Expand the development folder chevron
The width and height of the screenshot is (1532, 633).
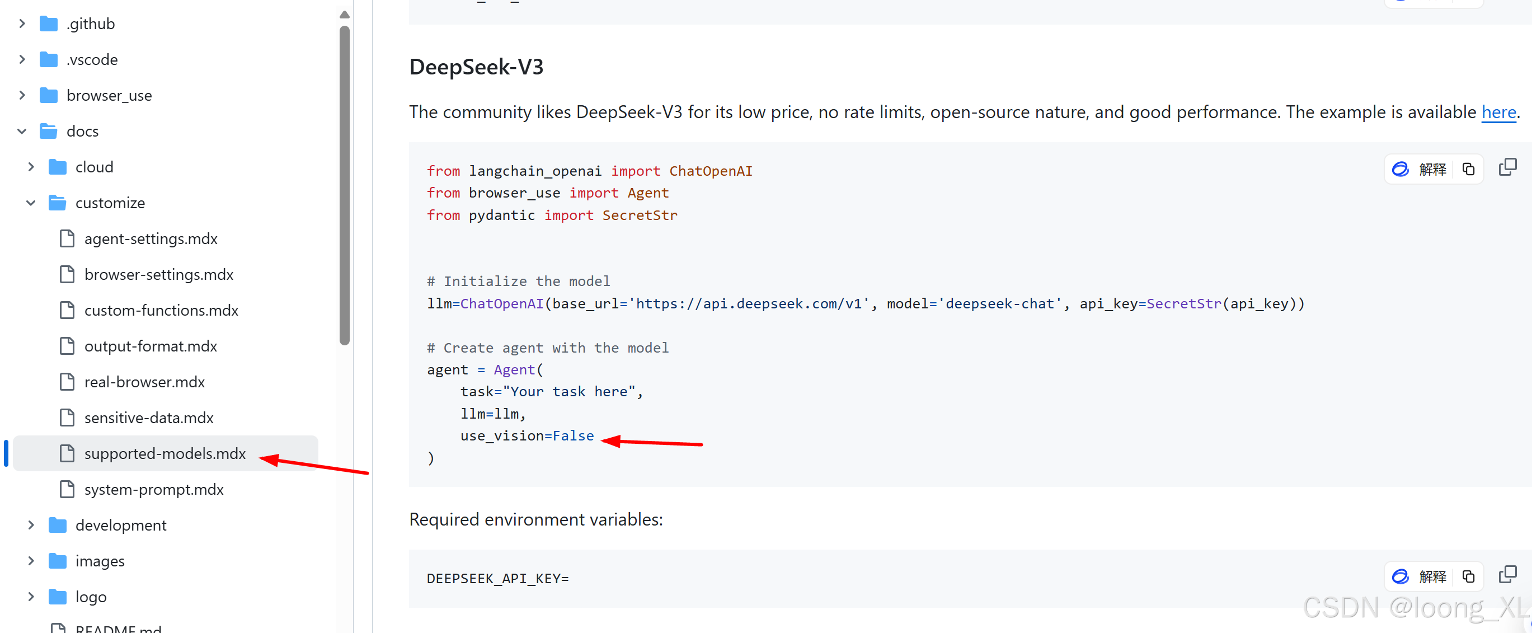pyautogui.click(x=31, y=526)
